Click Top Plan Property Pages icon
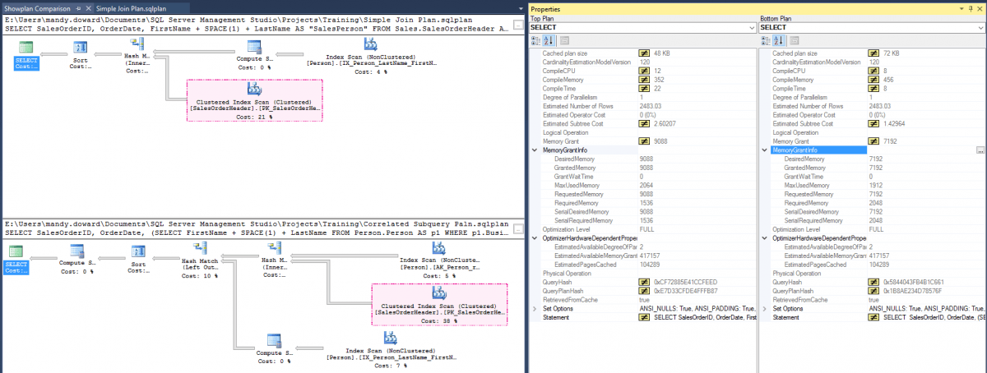 pyautogui.click(x=565, y=41)
